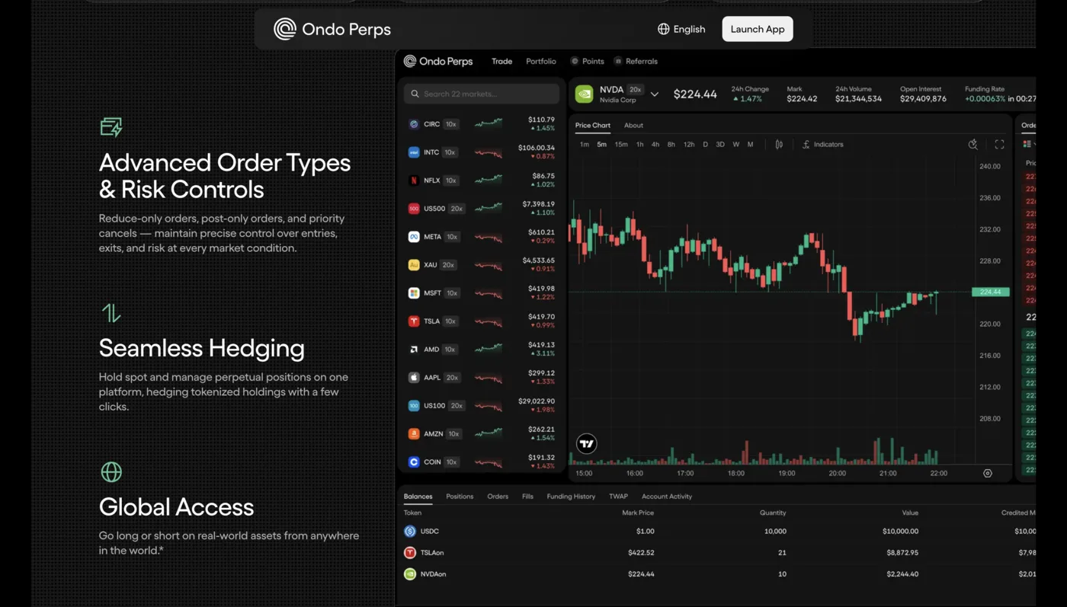Click the NVDAon token icon in Balances
This screenshot has height=607, width=1067.
[410, 574]
